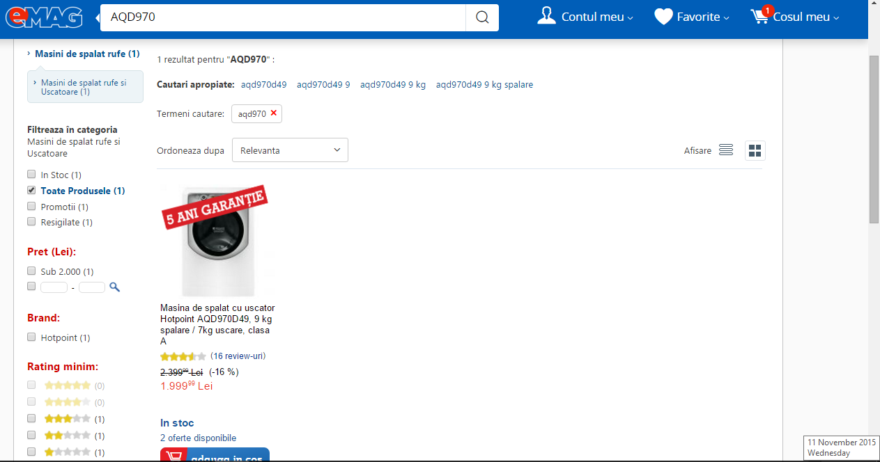Click the vertical page scrollbar thumb

874,139
